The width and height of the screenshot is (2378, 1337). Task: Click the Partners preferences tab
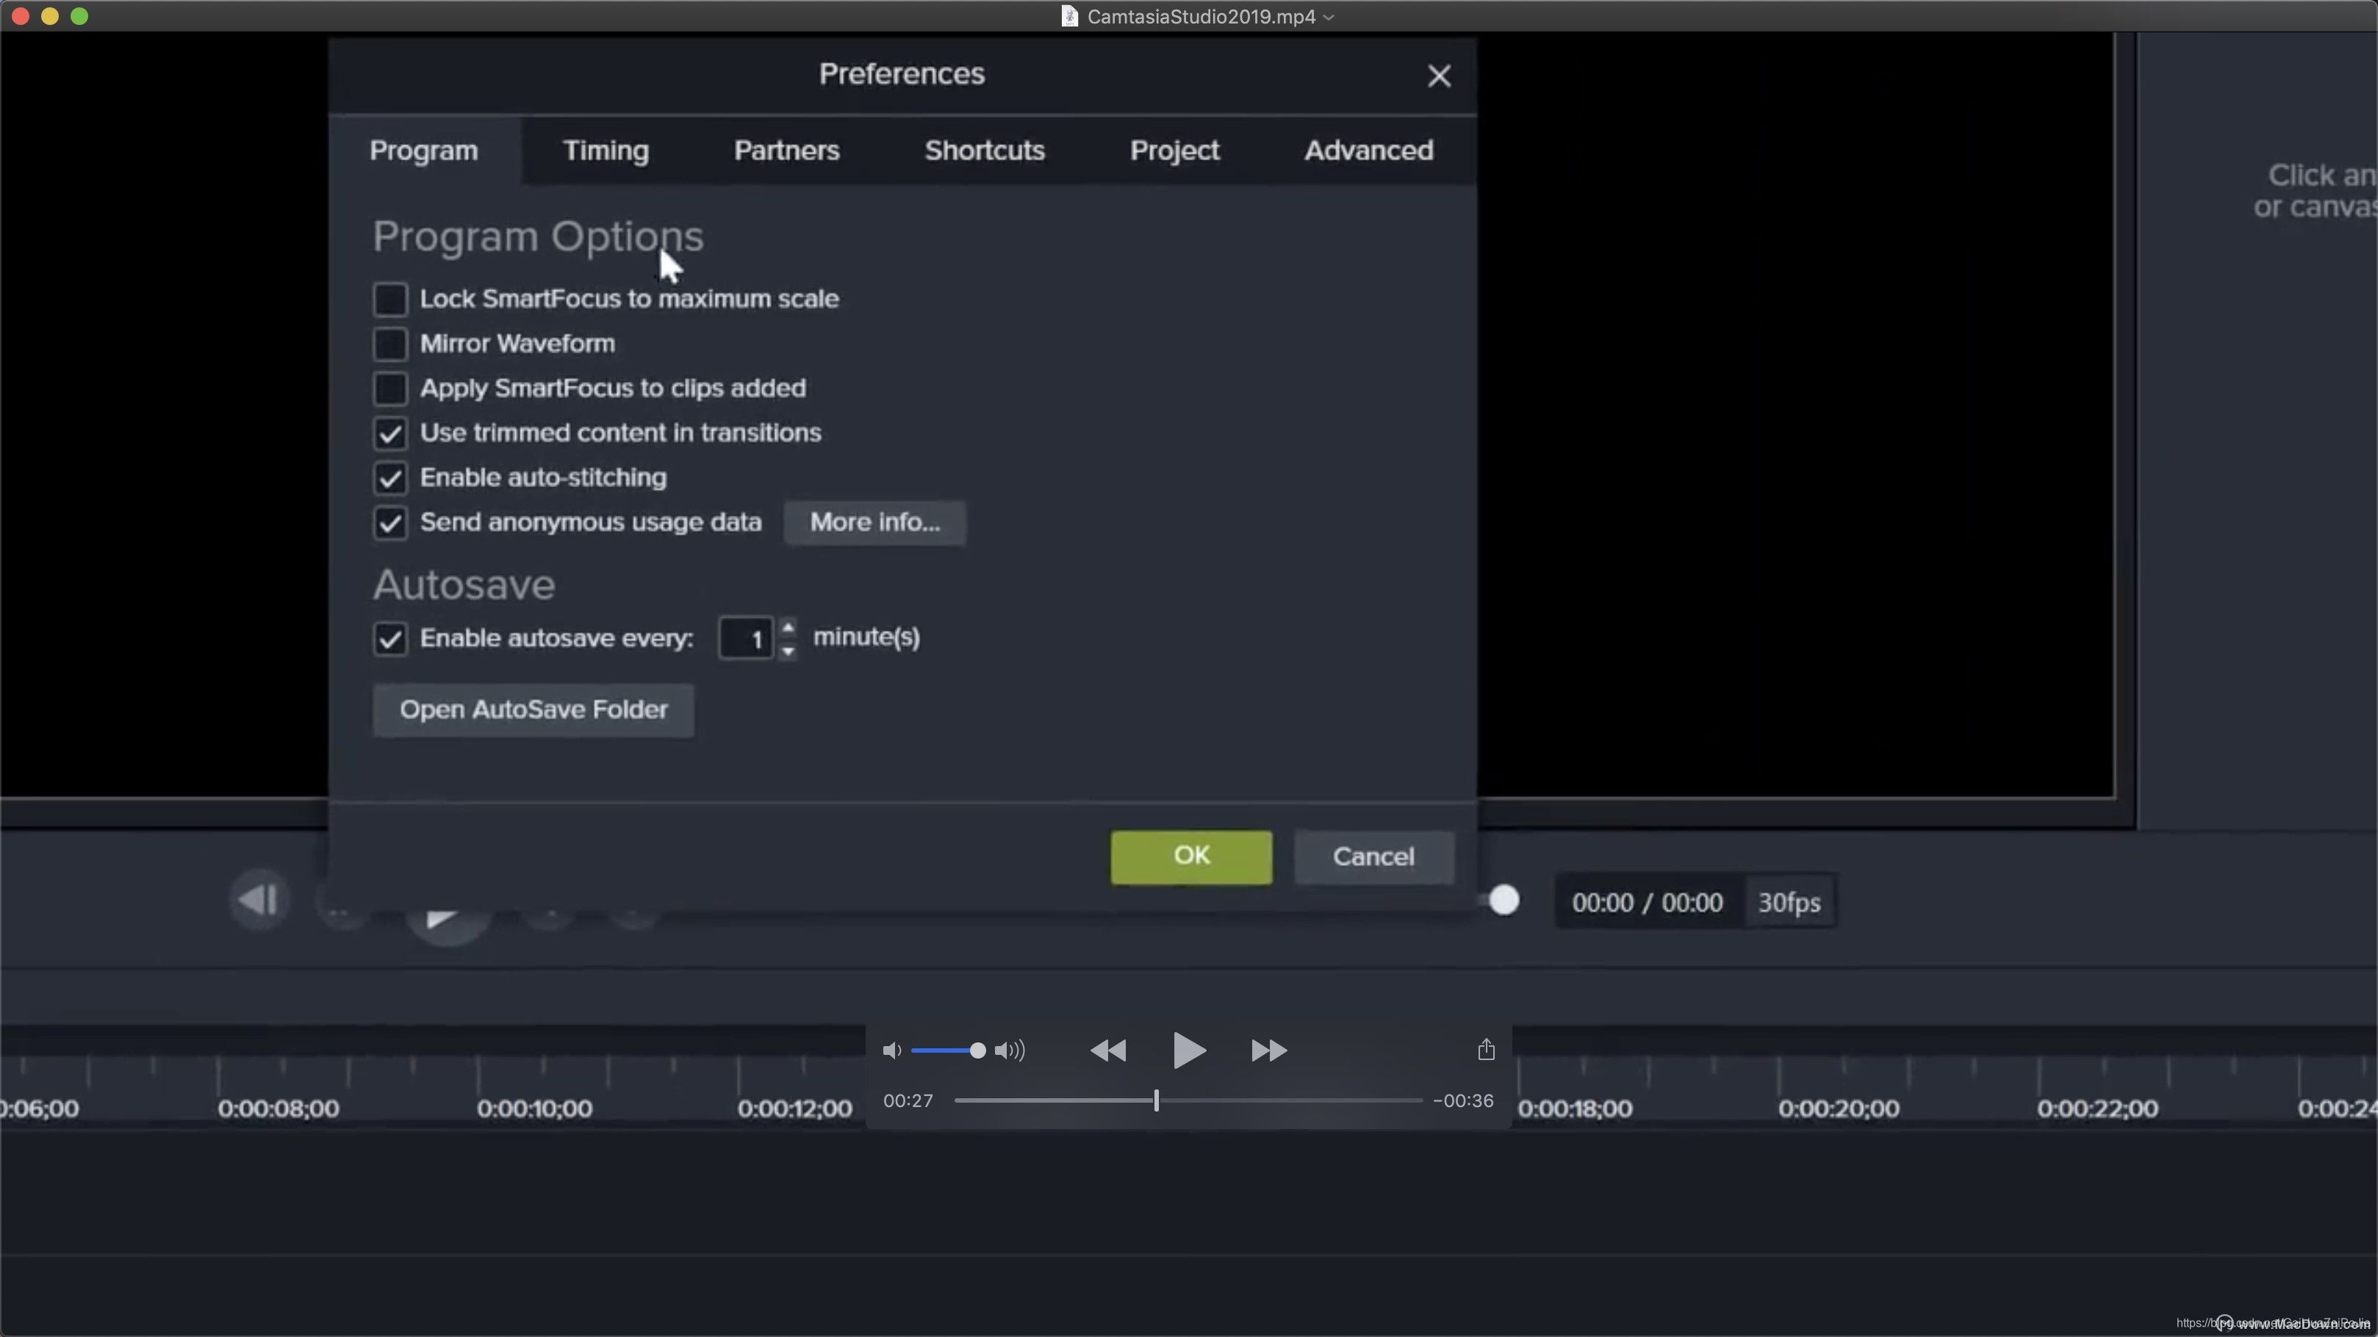point(787,148)
